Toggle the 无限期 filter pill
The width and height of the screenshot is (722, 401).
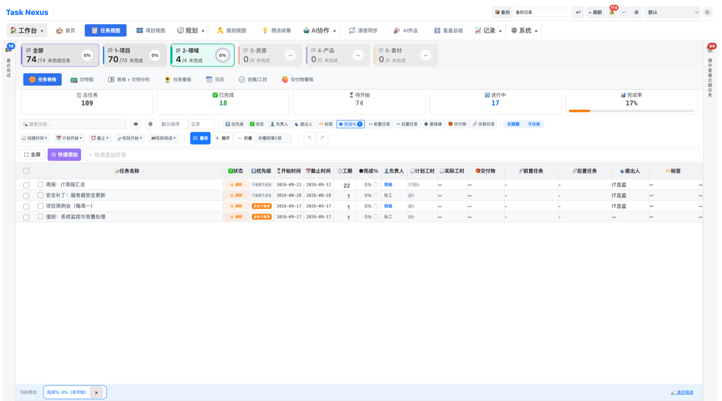[513, 124]
